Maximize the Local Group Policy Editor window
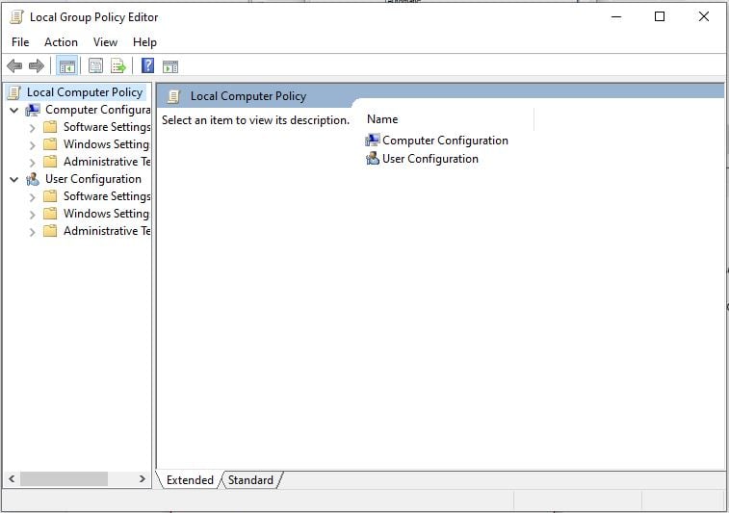 [660, 17]
